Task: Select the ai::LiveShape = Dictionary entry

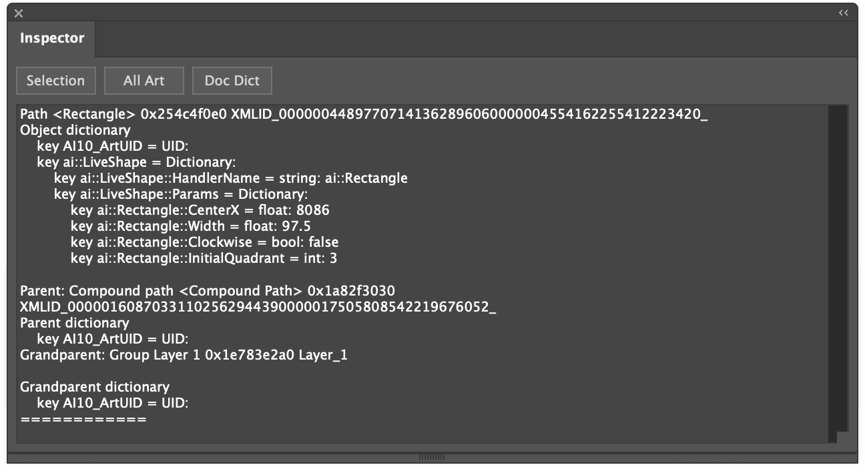Action: tap(136, 162)
